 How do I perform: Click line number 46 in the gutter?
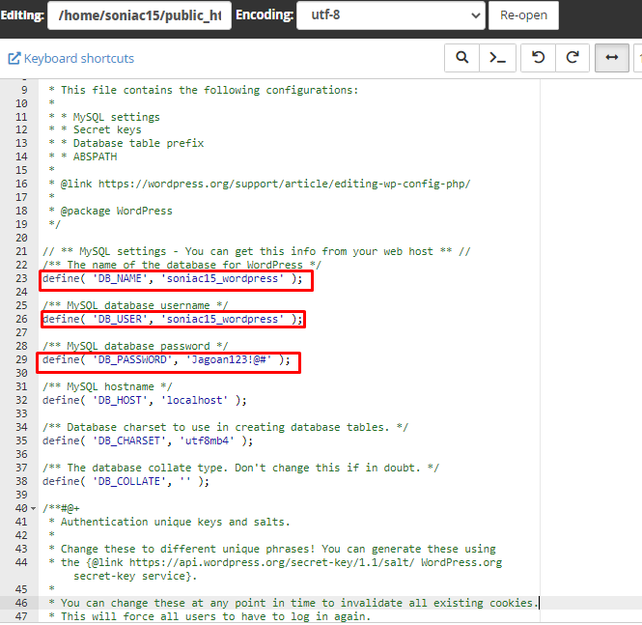coord(21,603)
